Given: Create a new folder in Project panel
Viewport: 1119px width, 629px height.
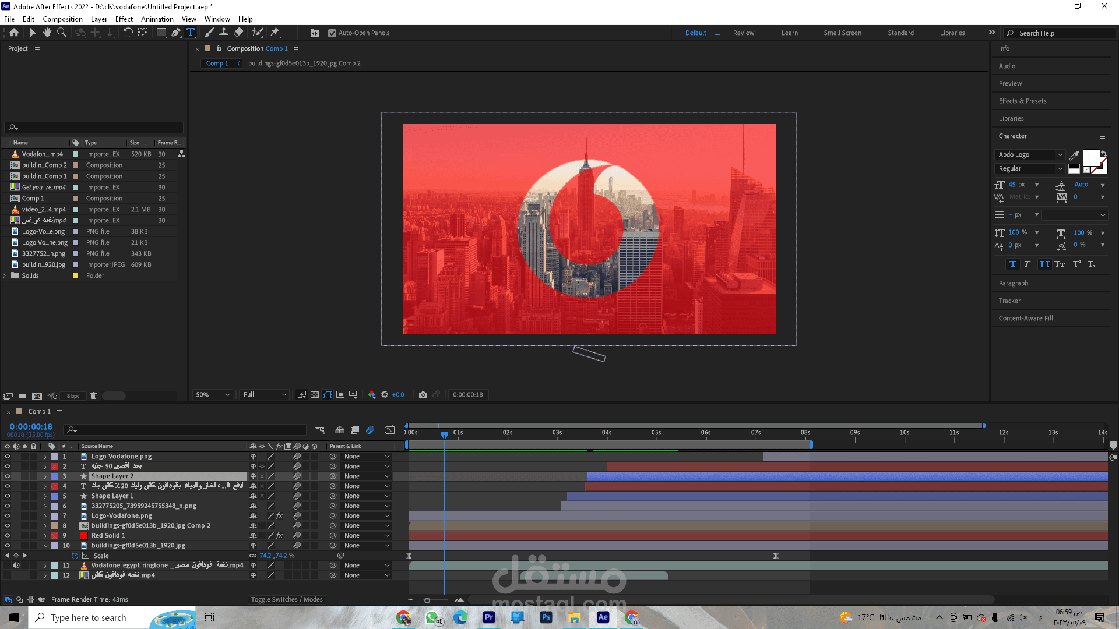Looking at the screenshot, I should click(x=22, y=396).
